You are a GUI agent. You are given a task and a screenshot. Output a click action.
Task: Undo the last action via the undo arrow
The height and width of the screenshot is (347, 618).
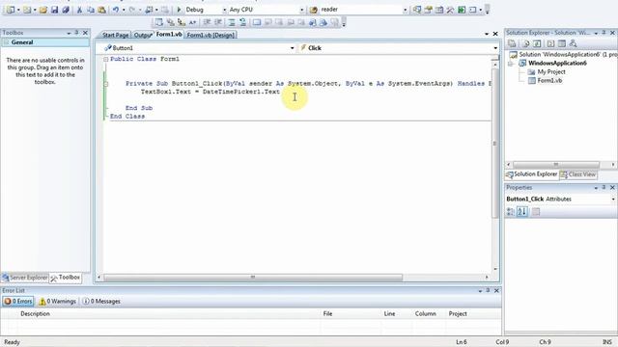(116, 10)
